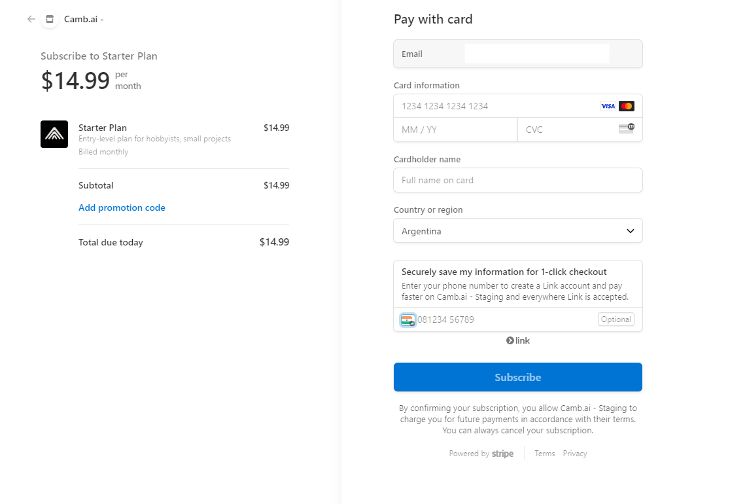745x504 pixels.
Task: Open the Stripe logo link
Action: (x=502, y=454)
